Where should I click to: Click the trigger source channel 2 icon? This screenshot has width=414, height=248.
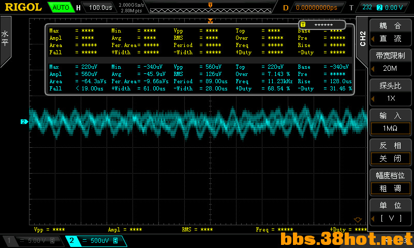click(379, 7)
